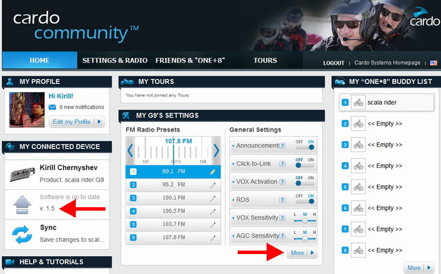The image size is (441, 274).
Task: Open FRIENDS & "ONE+8" tab
Action: click(x=190, y=60)
